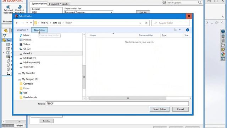Switch to the Document Properties tab
The image size is (227, 128).
click(x=59, y=4)
